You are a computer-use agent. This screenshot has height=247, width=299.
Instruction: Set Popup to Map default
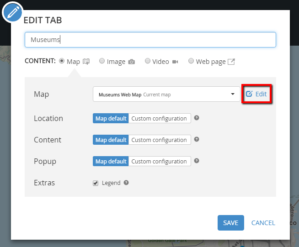click(x=111, y=161)
